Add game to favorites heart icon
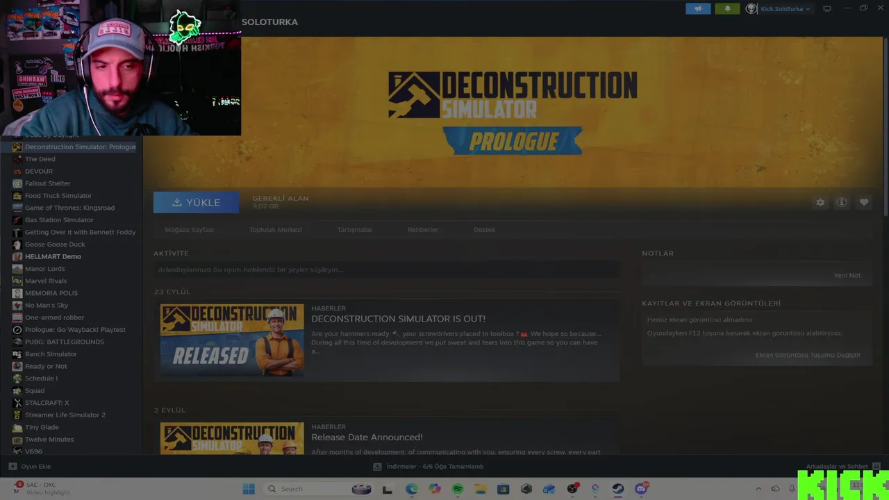 coord(863,202)
